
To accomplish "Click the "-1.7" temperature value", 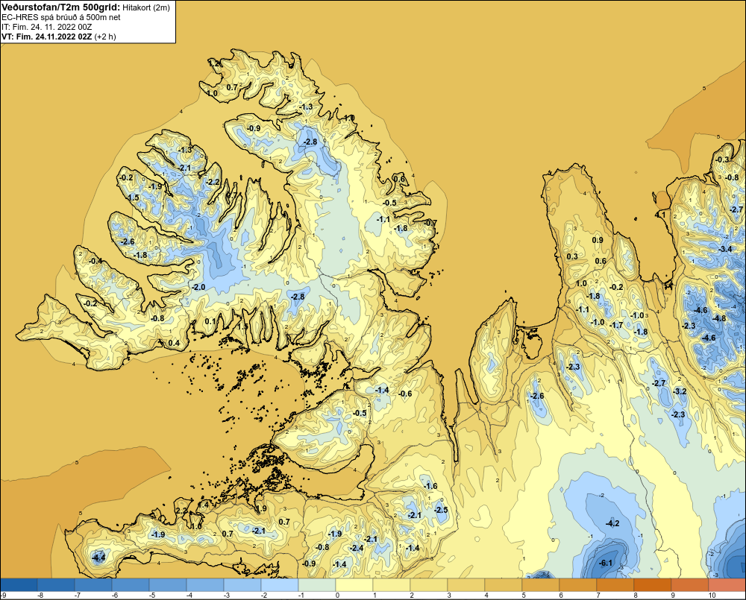I will [617, 325].
